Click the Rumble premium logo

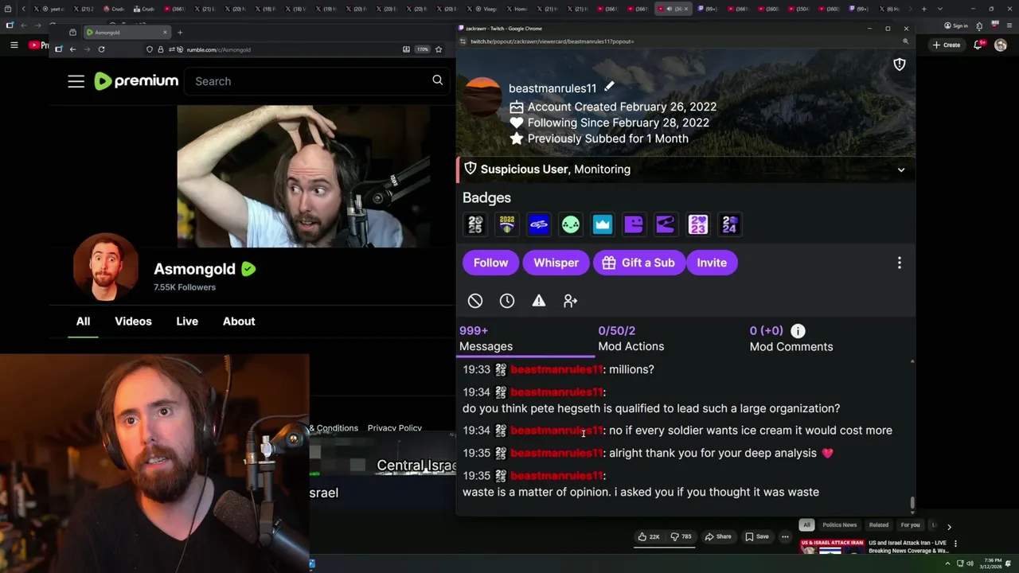coord(136,81)
